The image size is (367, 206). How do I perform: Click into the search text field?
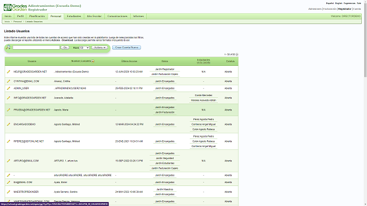(x=36, y=47)
